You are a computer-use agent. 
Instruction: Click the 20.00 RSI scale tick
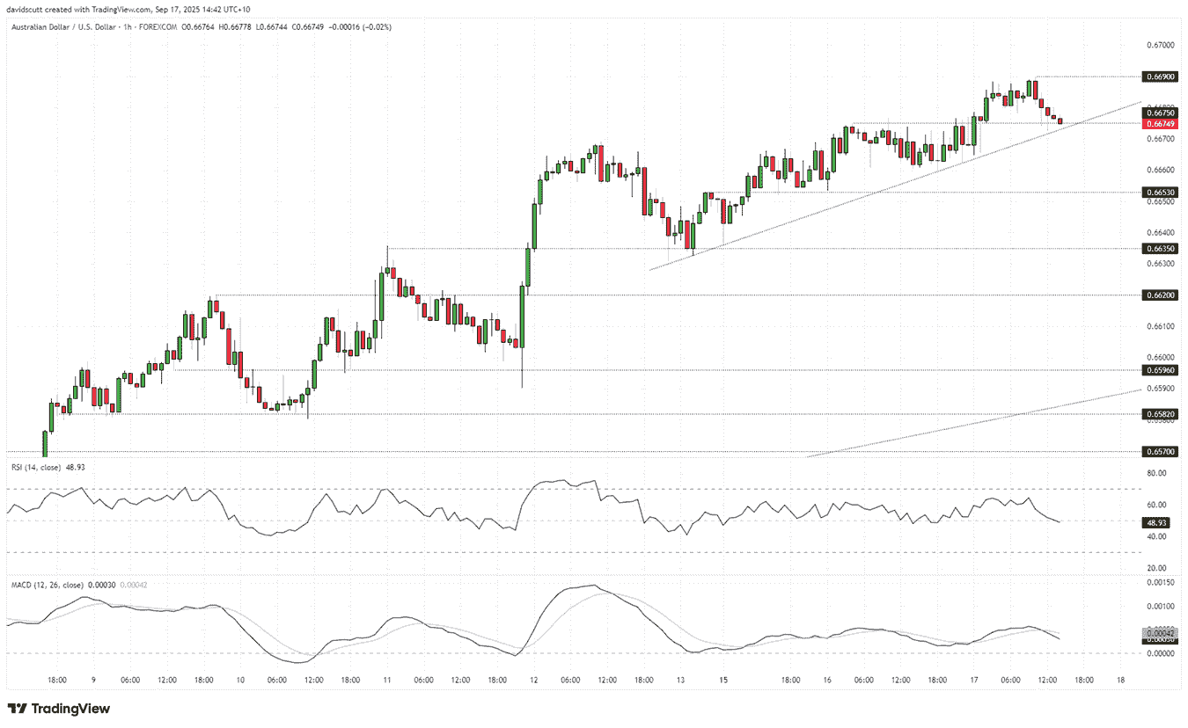point(1156,568)
